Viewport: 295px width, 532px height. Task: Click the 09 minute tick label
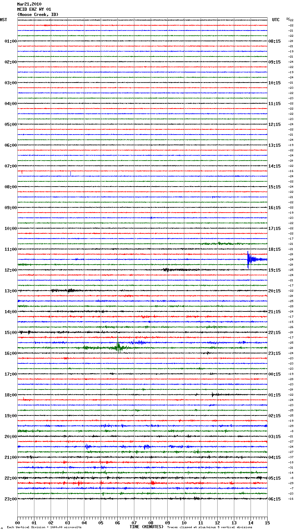pos(167,523)
